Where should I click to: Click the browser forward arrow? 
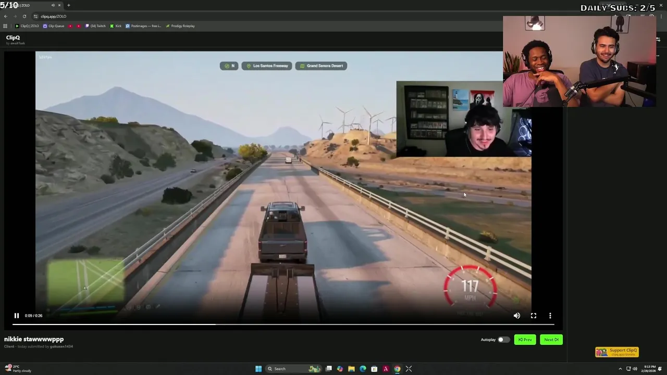pos(15,16)
